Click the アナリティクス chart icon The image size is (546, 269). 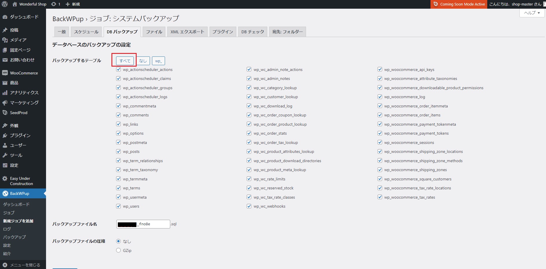[x=5, y=93]
